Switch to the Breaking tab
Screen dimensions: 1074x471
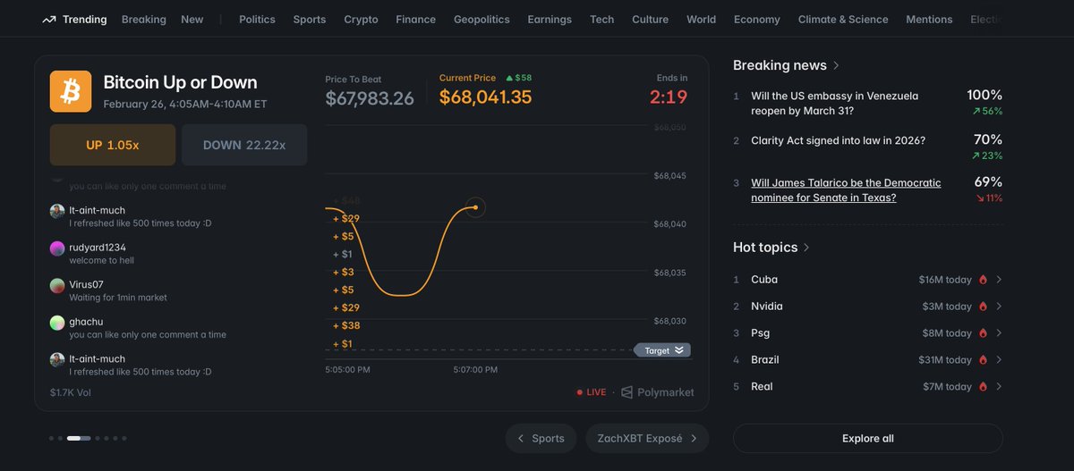pyautogui.click(x=144, y=20)
